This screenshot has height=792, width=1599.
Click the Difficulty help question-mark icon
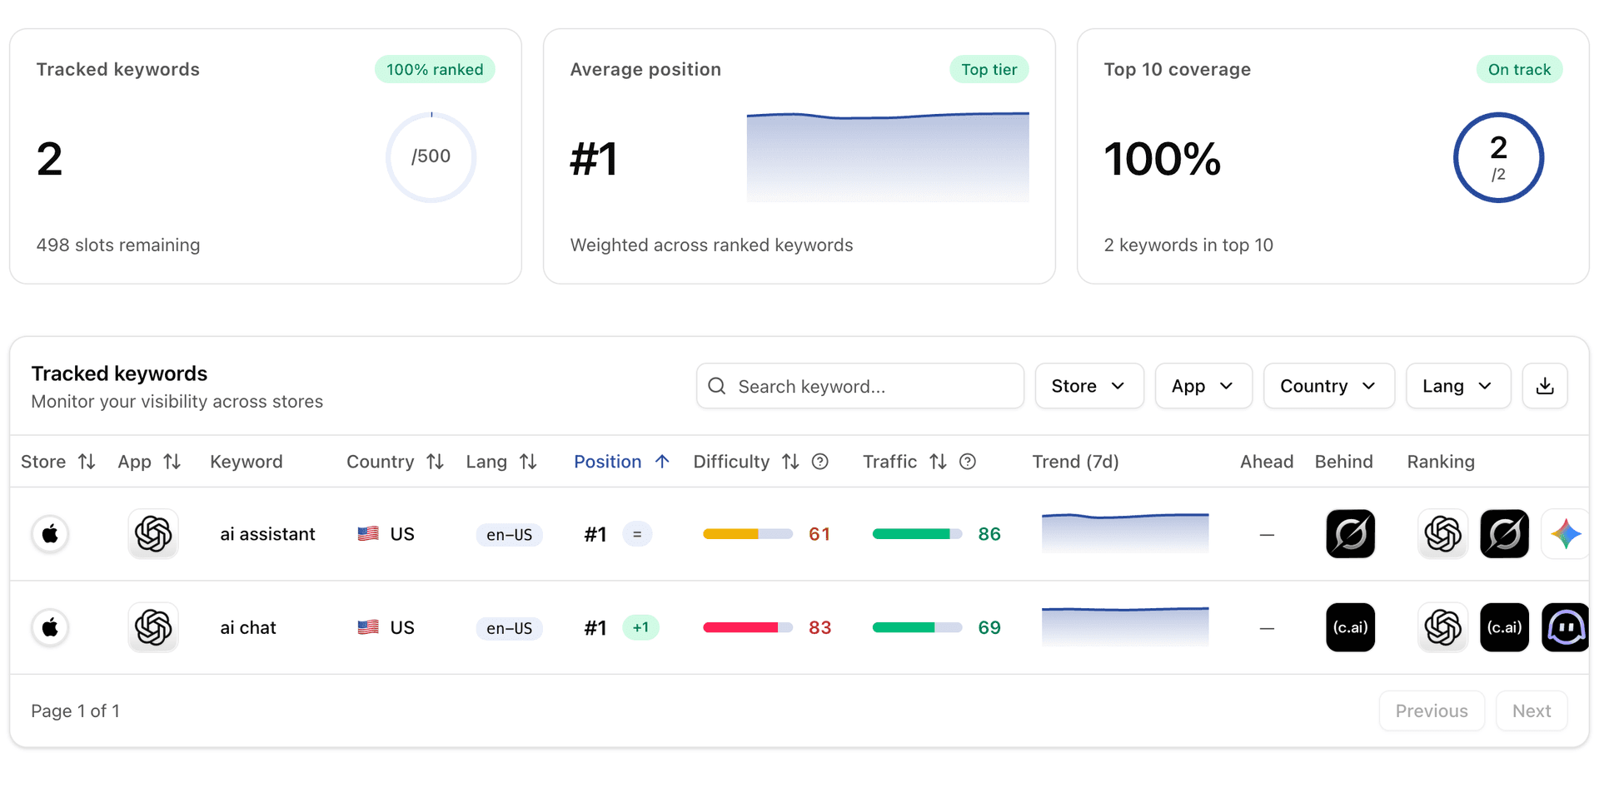click(819, 462)
